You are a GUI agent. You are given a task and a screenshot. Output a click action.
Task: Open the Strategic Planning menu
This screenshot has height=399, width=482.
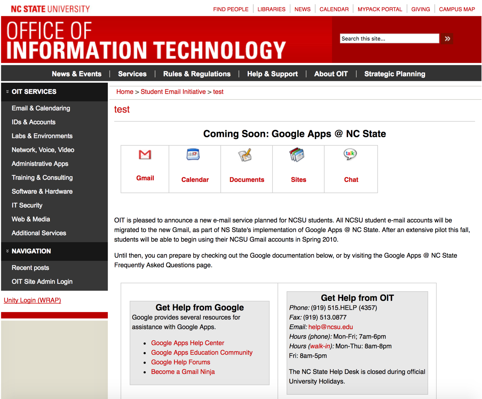pos(395,74)
